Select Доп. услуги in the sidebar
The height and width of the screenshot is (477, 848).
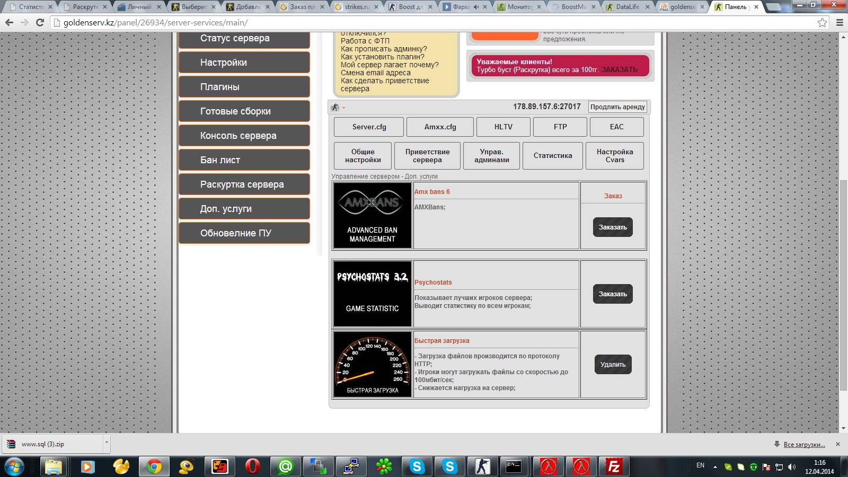pyautogui.click(x=244, y=209)
